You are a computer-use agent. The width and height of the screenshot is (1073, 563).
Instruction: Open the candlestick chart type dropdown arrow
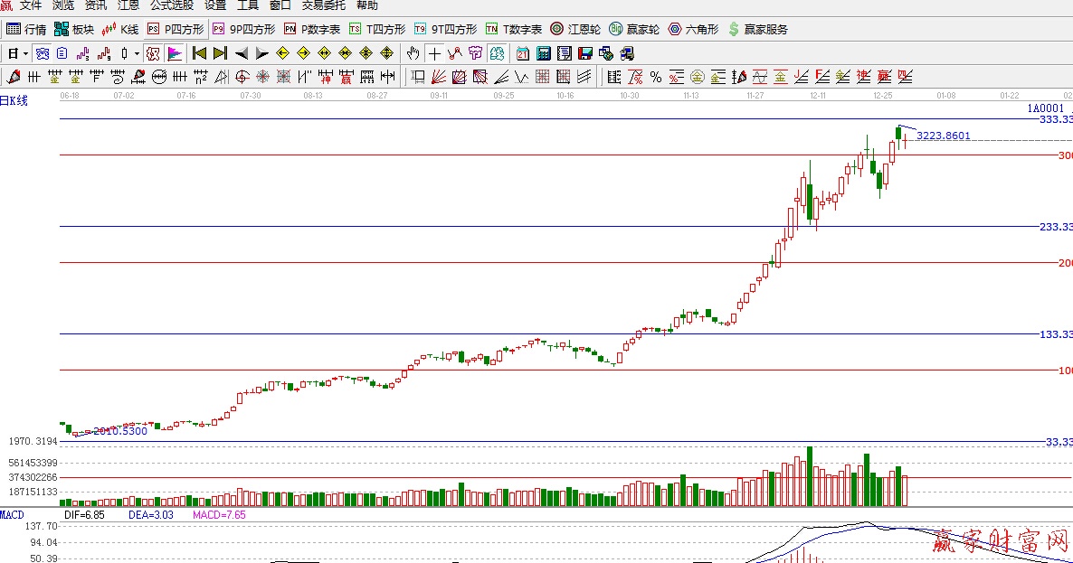pyautogui.click(x=138, y=53)
